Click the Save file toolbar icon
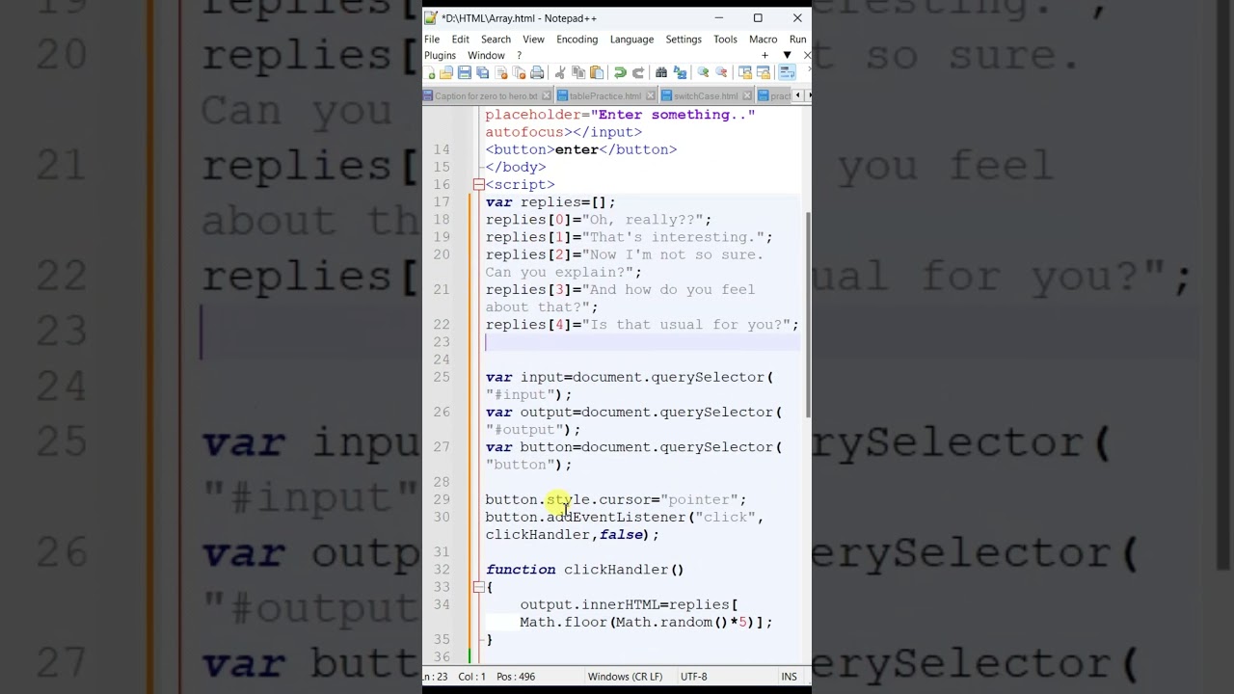 (465, 73)
